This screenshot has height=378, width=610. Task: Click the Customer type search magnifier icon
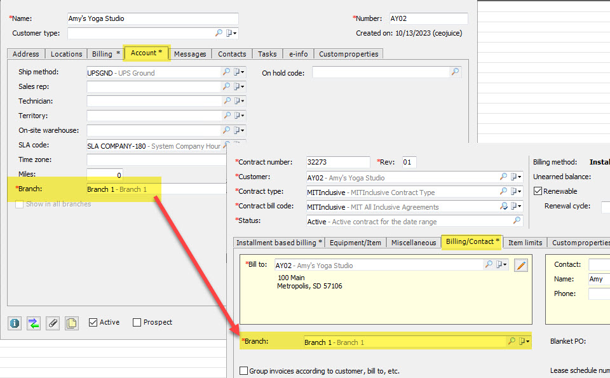tap(219, 33)
